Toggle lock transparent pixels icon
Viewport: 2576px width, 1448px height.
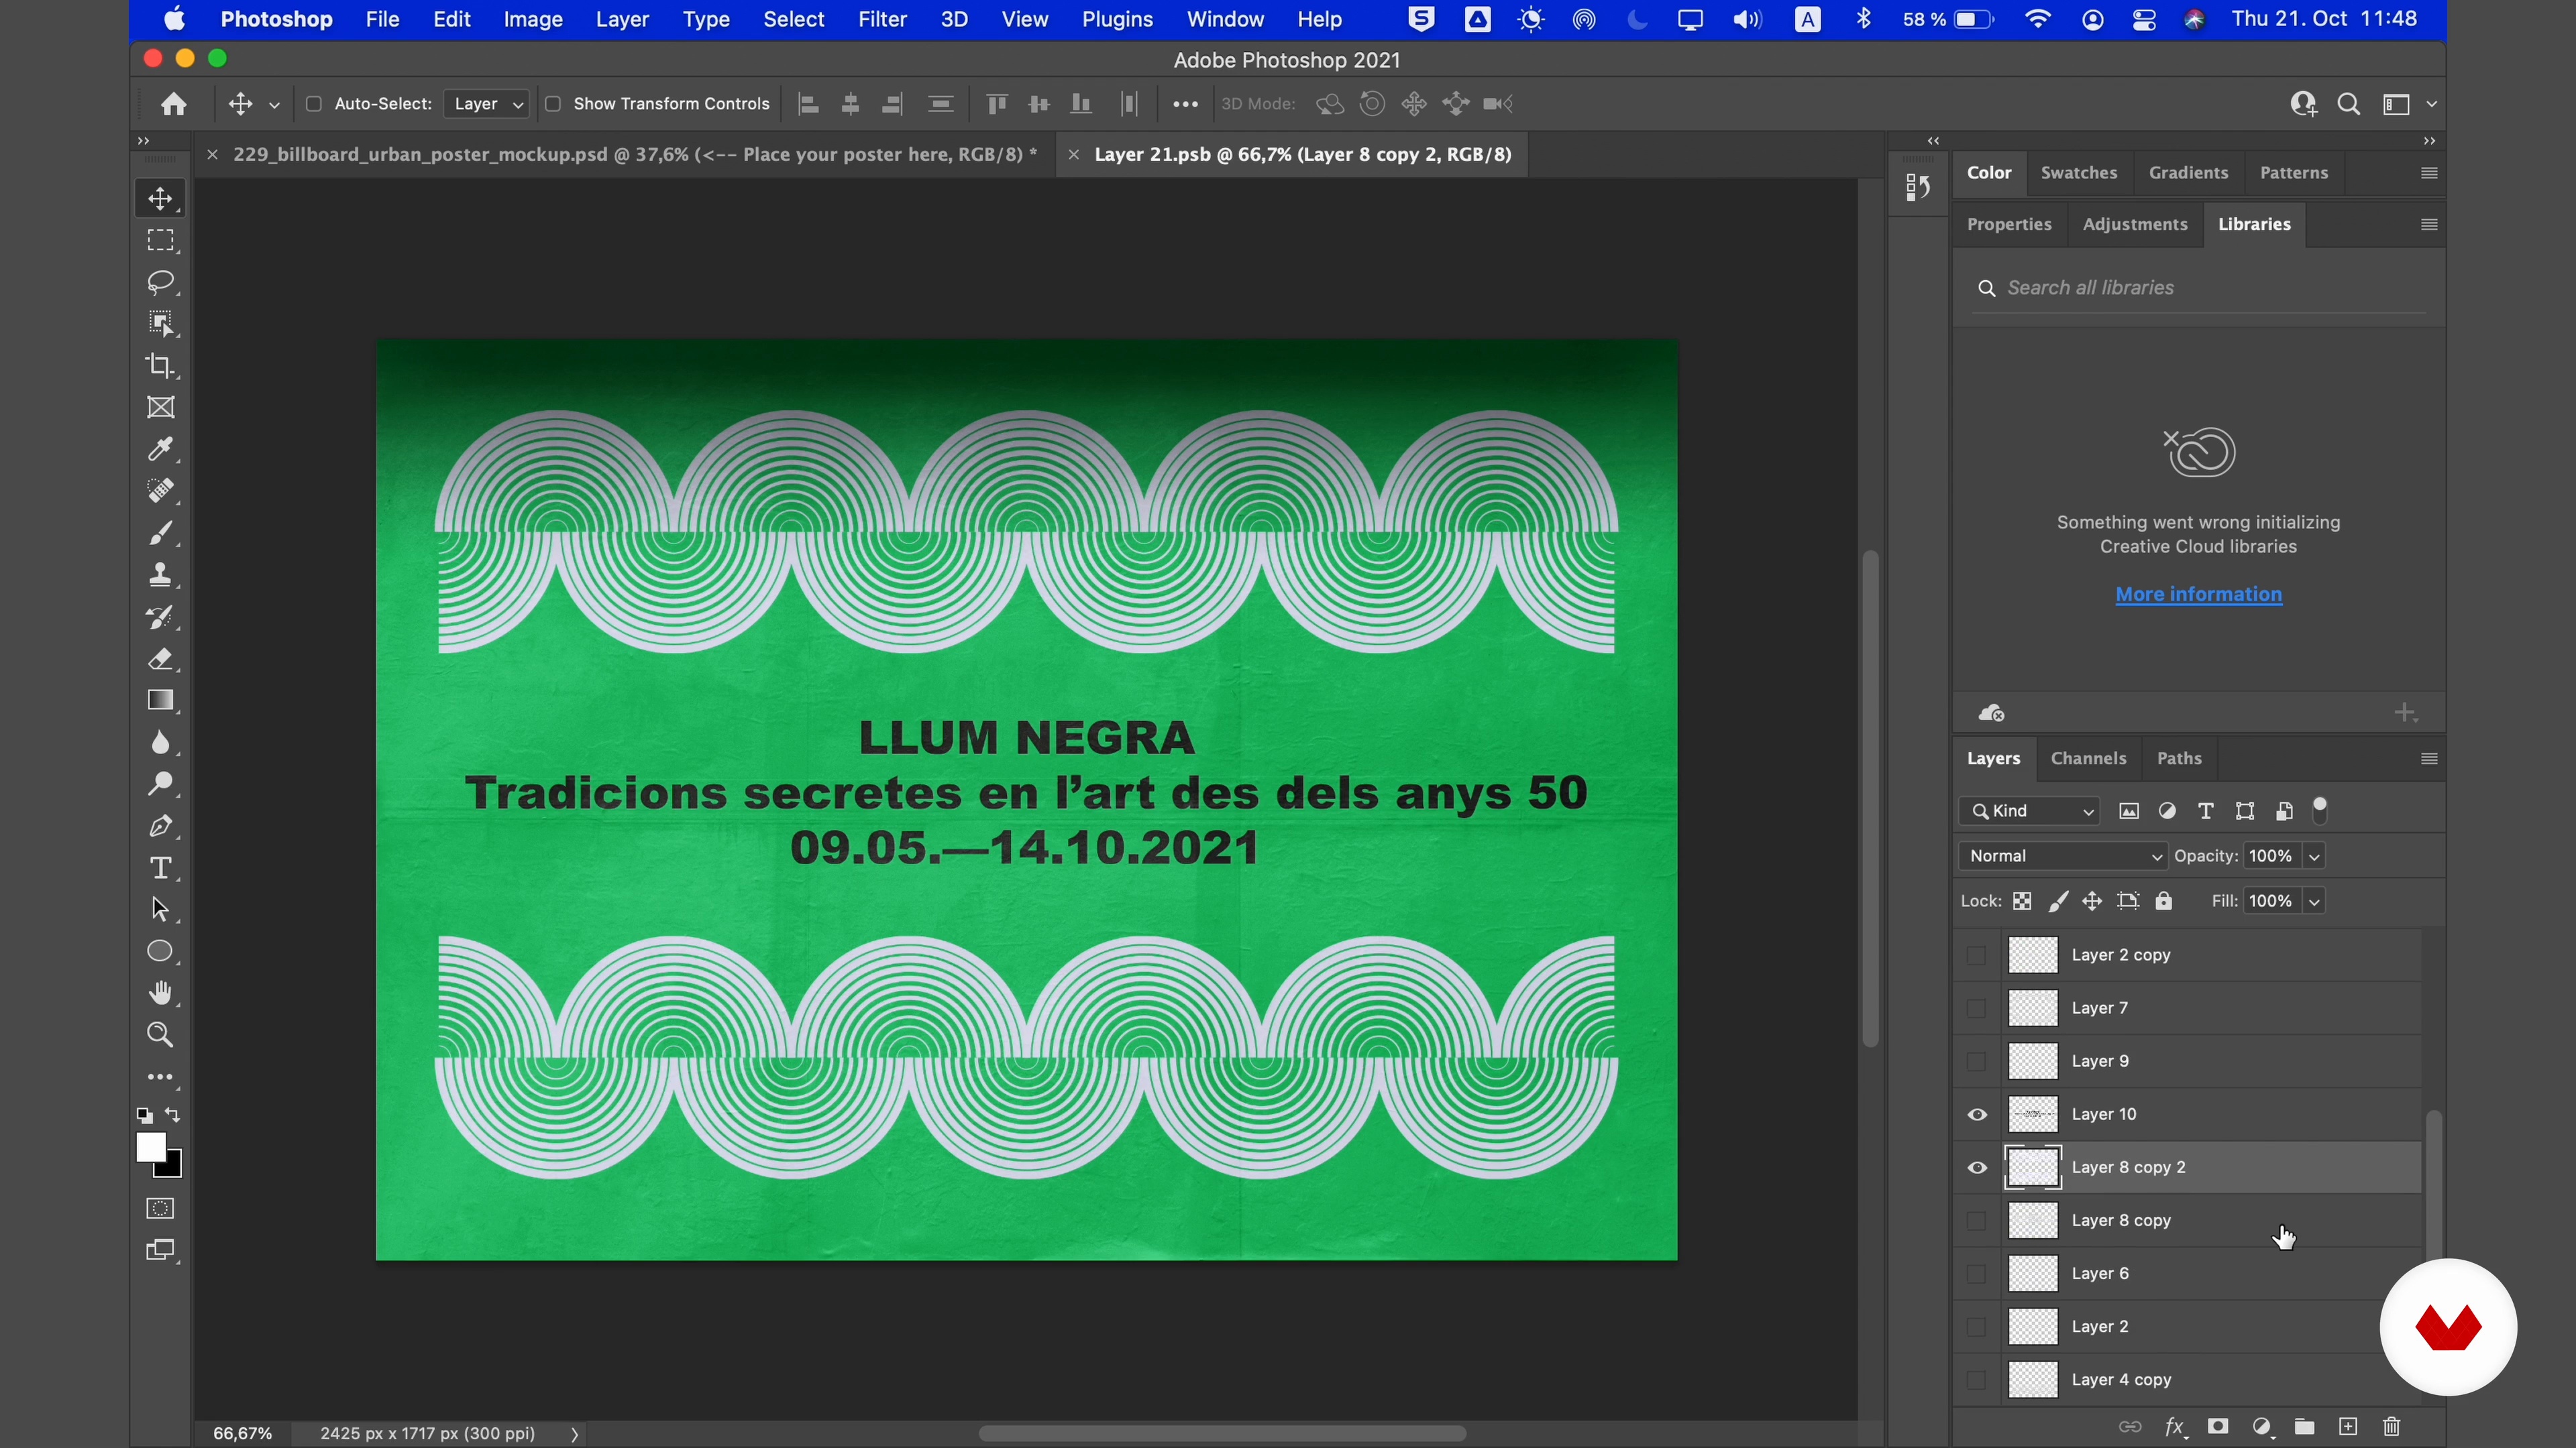click(x=2022, y=902)
